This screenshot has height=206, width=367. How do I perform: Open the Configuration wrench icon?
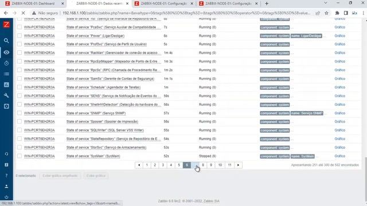click(6, 96)
